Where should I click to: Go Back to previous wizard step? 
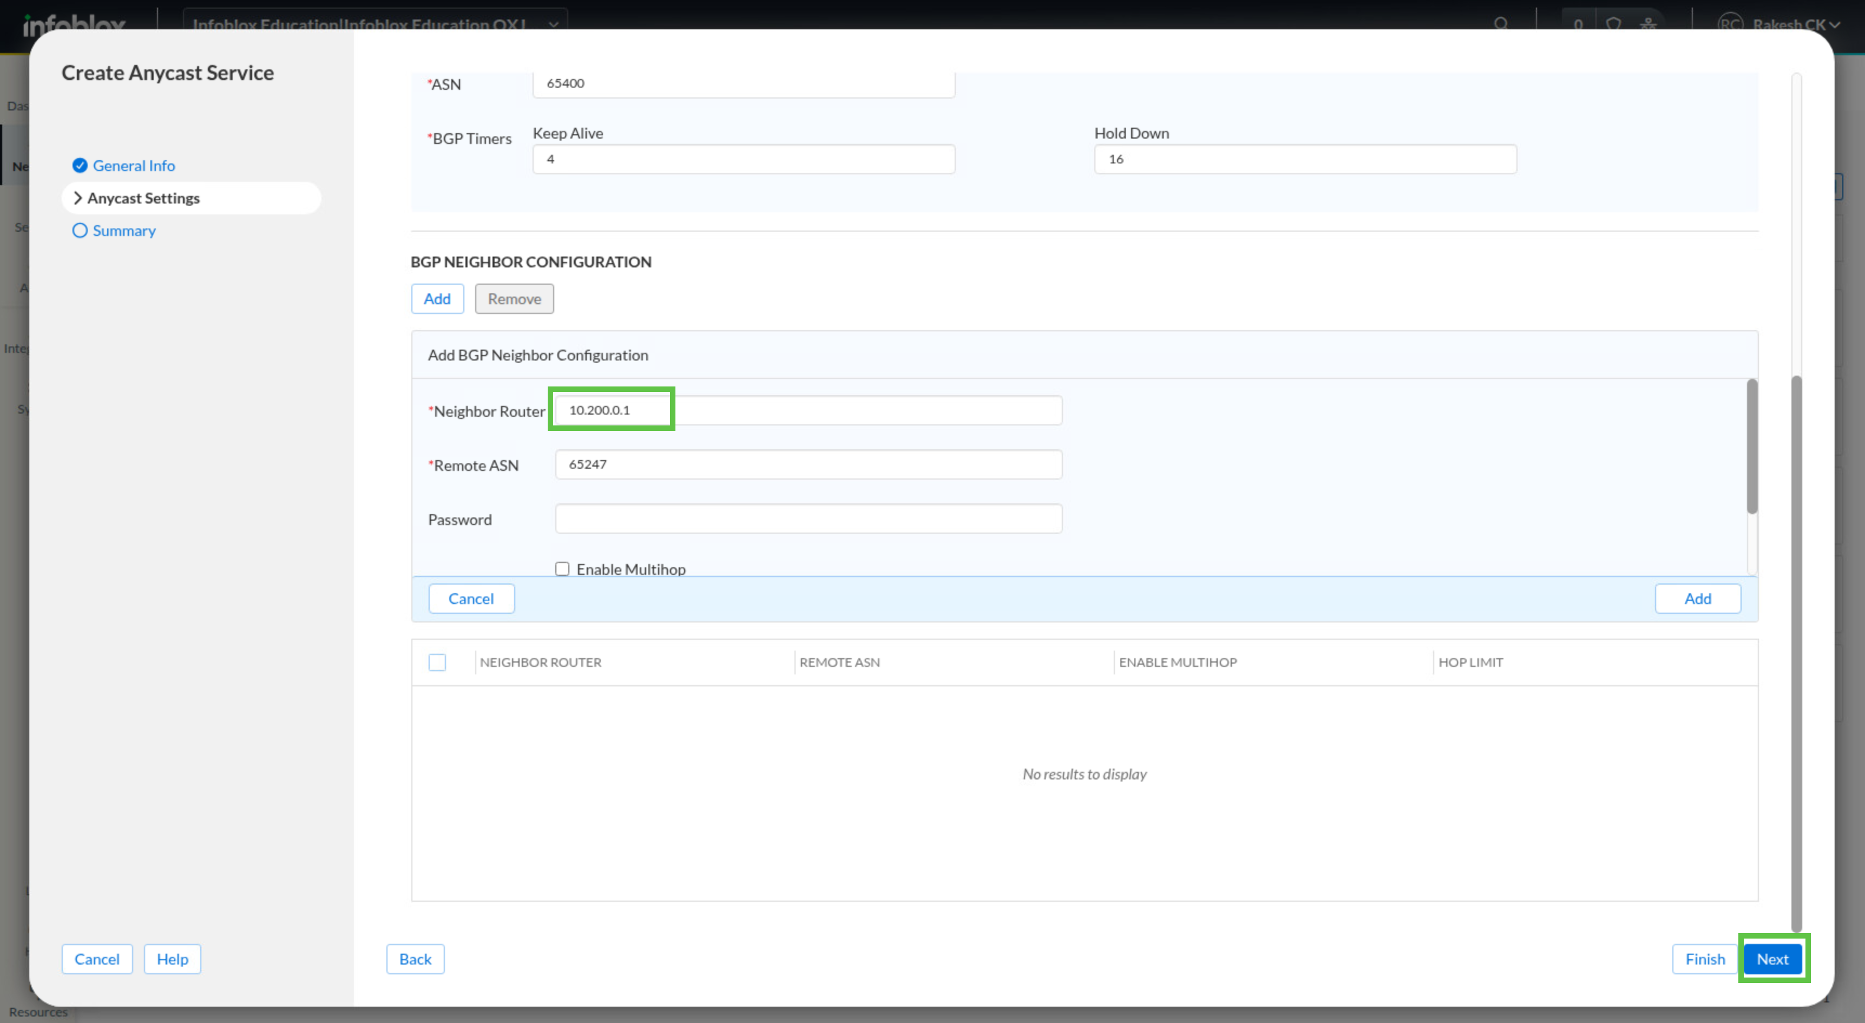(415, 959)
